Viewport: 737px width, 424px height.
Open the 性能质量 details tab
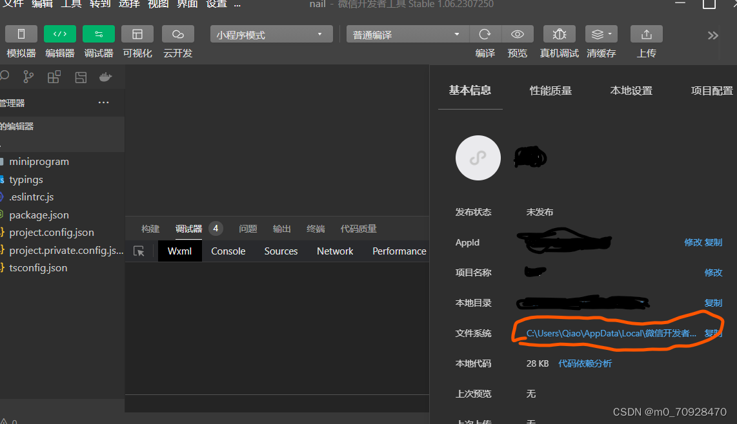coord(551,91)
